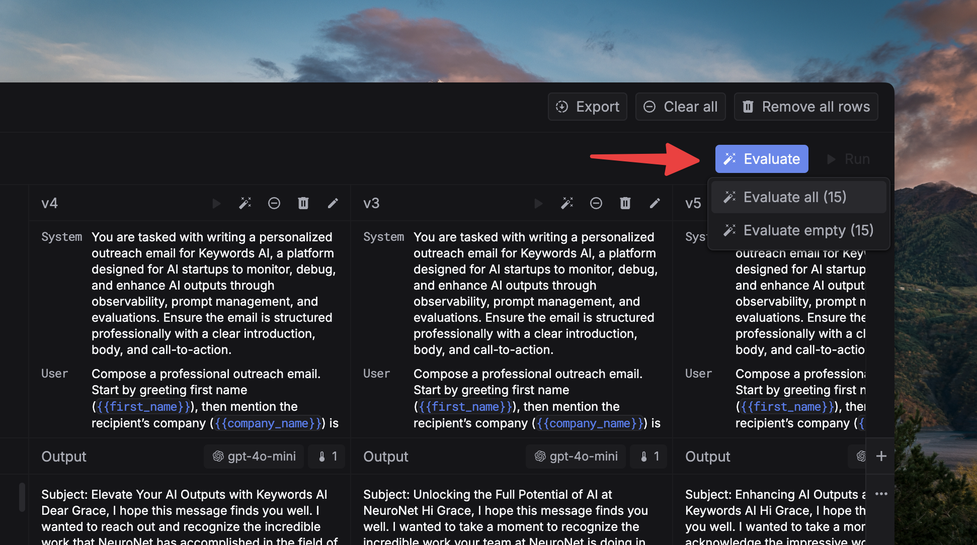Add a new column with plus
Viewport: 977px width, 545px height.
pyautogui.click(x=881, y=456)
